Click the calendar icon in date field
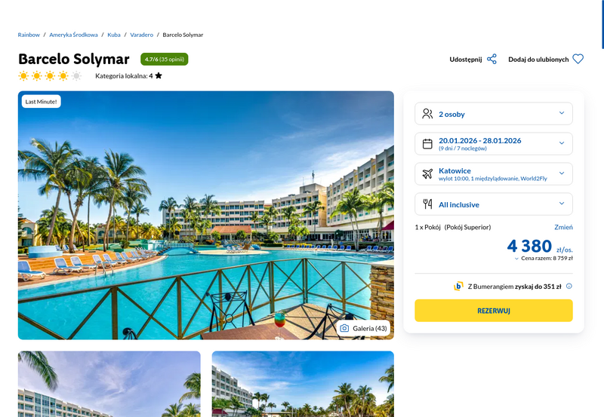Screen dimensions: 604x417 tap(427, 144)
